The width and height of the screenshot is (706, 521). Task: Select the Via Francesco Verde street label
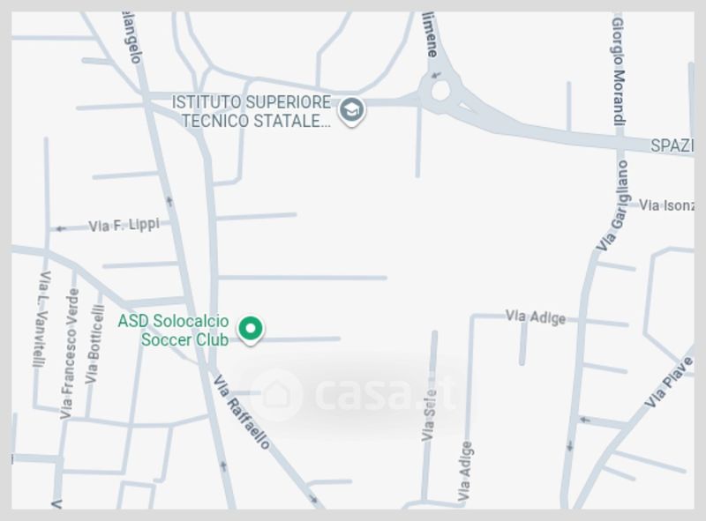point(70,354)
